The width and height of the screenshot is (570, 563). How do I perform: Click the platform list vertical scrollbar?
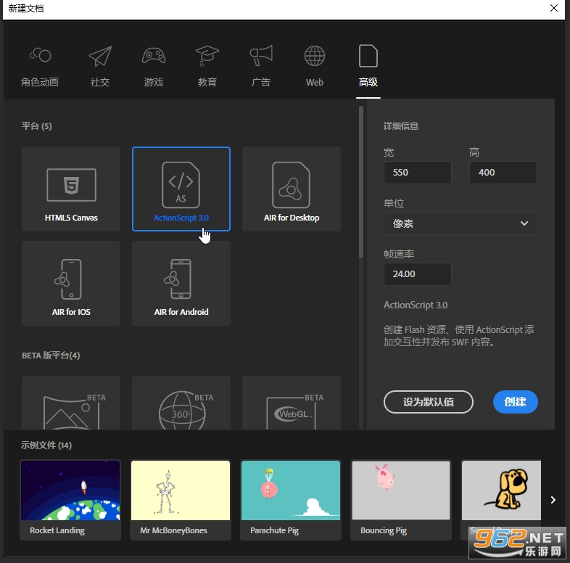point(361,182)
